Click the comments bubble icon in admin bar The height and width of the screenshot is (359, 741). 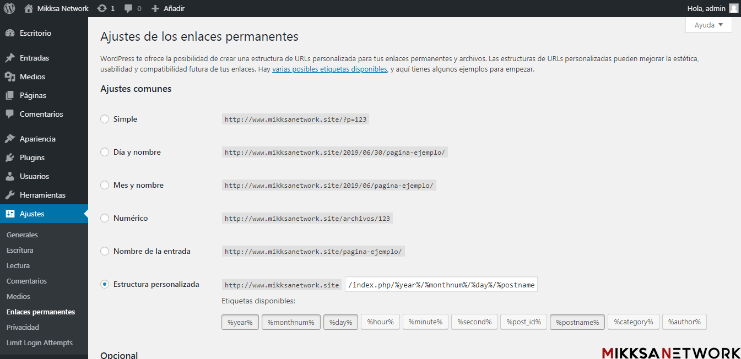(x=128, y=9)
